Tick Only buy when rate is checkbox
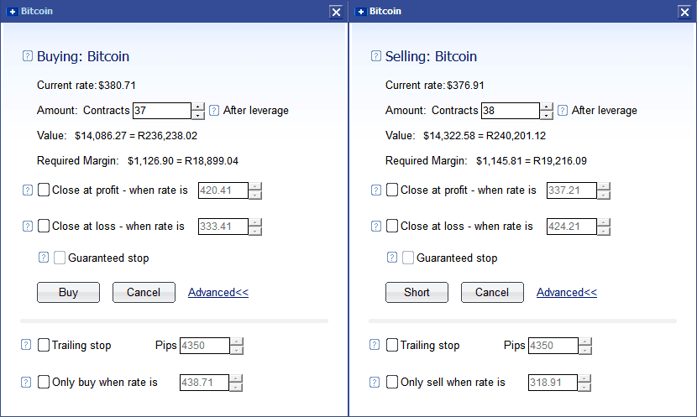This screenshot has height=417, width=697. (x=44, y=382)
